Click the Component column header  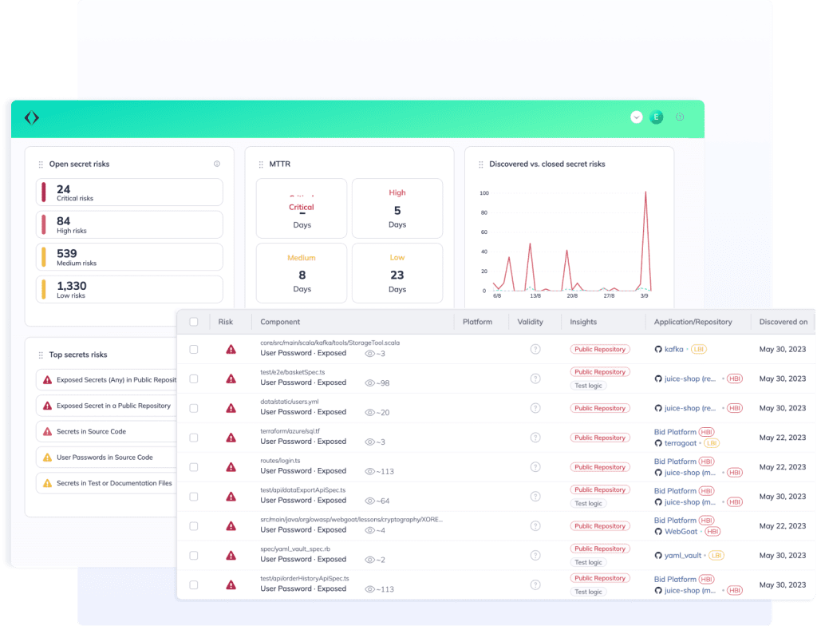coord(280,322)
